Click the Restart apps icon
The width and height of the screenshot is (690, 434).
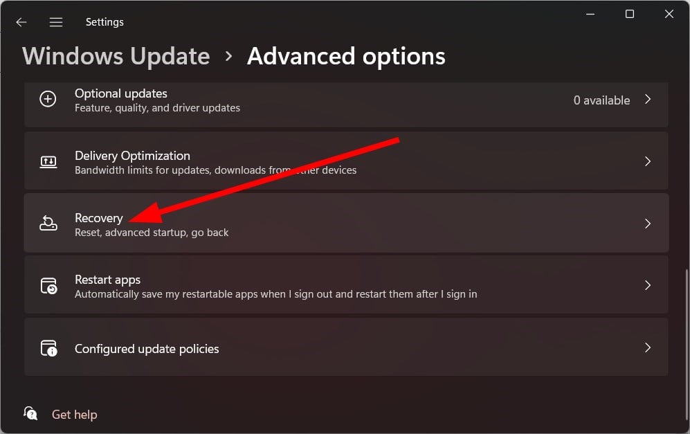point(49,286)
